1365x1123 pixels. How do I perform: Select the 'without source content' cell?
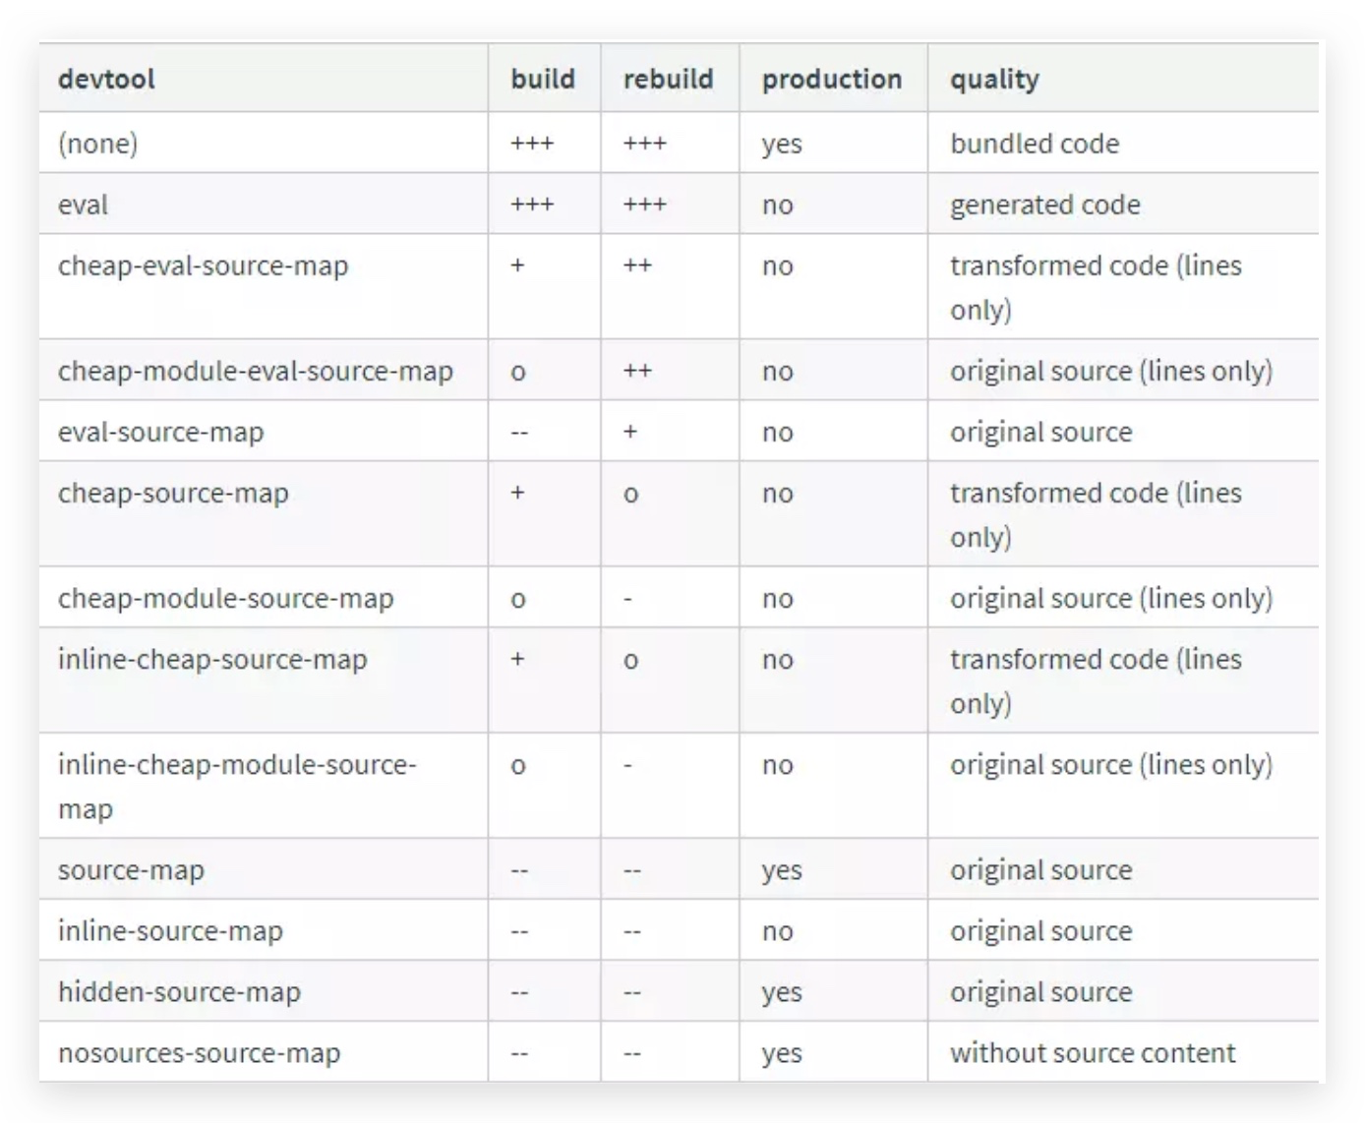(1092, 1053)
